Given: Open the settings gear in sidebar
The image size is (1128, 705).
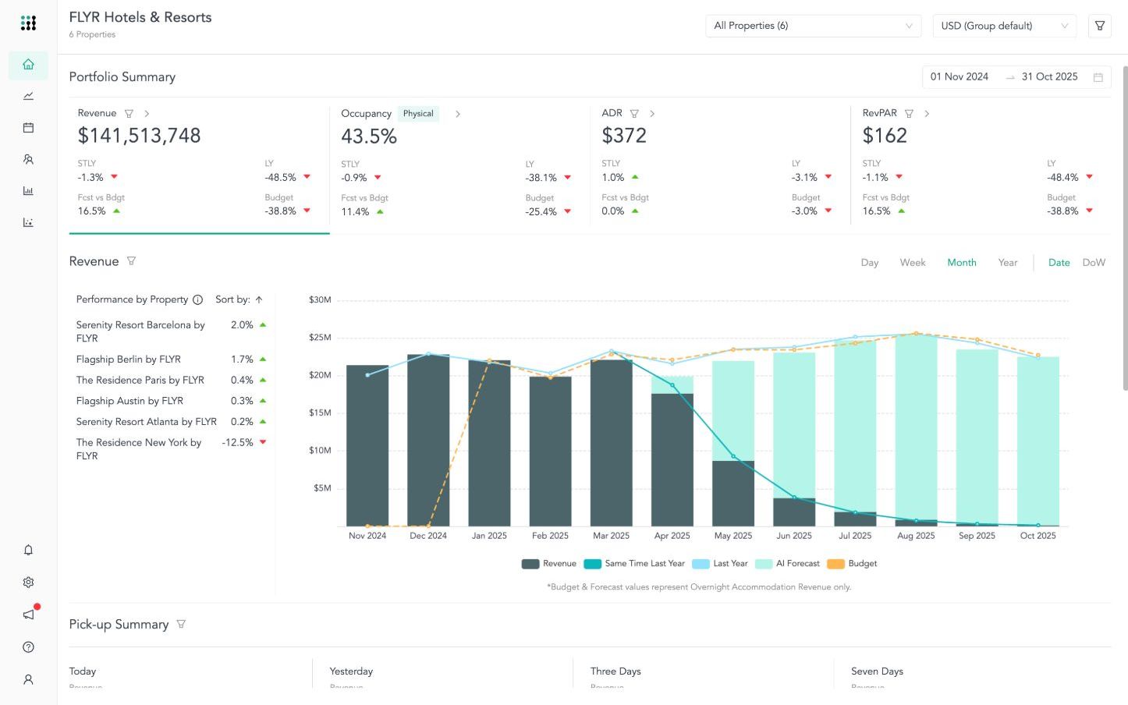Looking at the screenshot, I should tap(28, 583).
